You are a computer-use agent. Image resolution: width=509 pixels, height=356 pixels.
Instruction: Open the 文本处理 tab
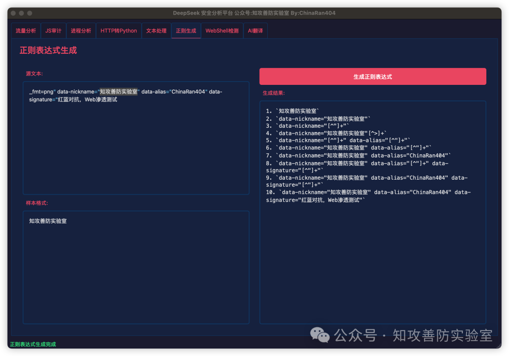156,31
